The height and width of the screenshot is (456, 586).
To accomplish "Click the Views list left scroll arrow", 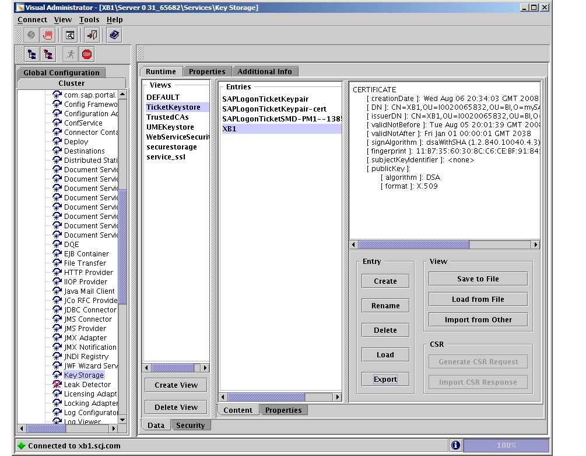I will coord(147,368).
